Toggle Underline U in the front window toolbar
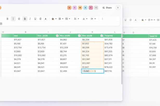 [x=35, y=19]
